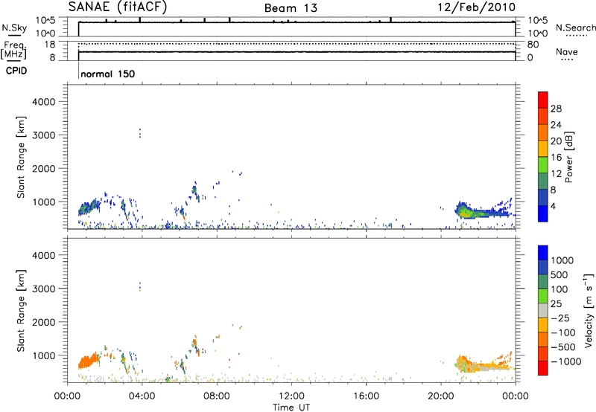Pick the teal velocity color between 500 and 100
This screenshot has width=596, height=412.
(x=543, y=282)
